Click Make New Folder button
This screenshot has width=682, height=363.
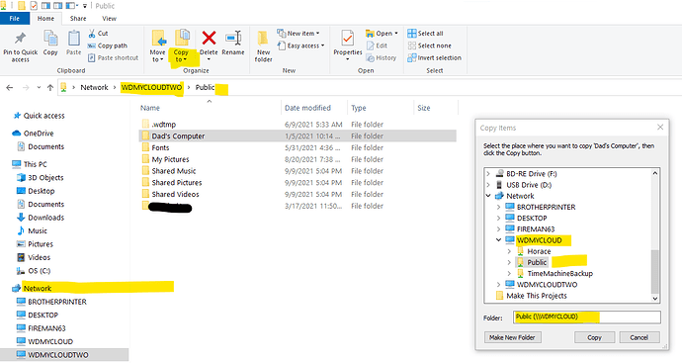[512, 337]
